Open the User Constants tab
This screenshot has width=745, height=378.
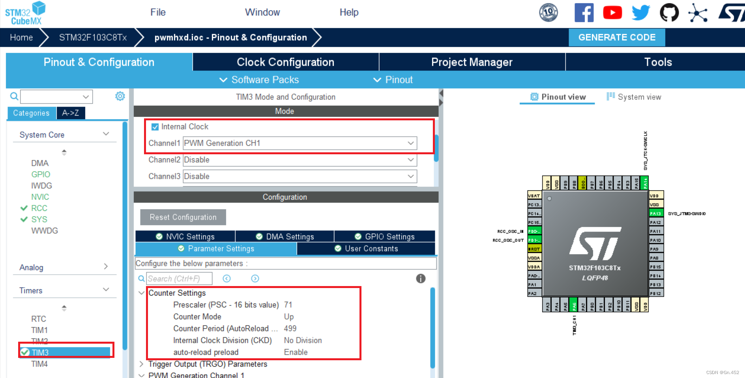[366, 249]
